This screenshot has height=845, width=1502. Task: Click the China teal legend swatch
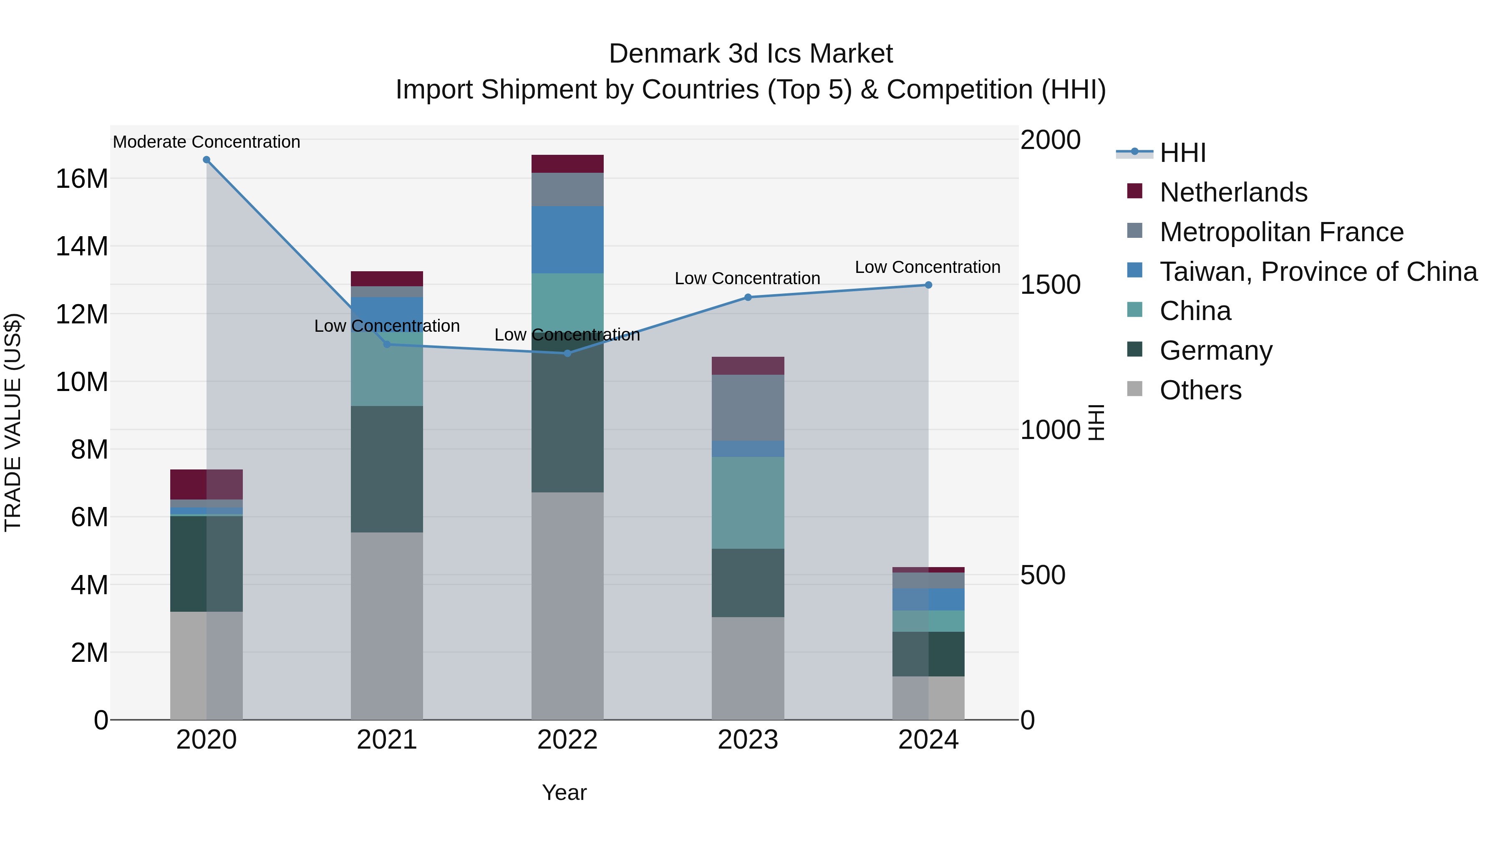coord(1135,310)
